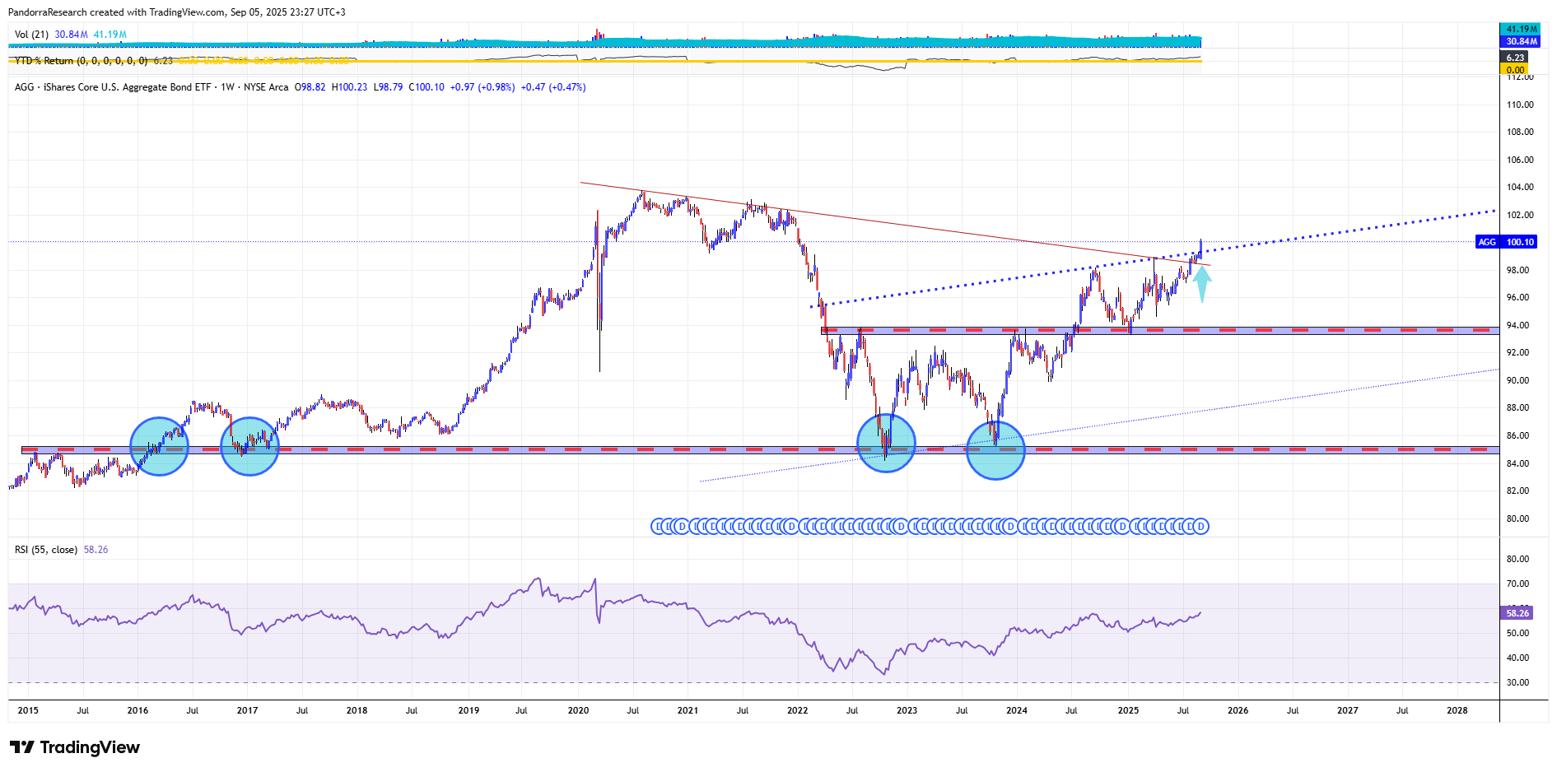
Task: Click the 41.19M value in Vol legend
Action: pos(110,35)
